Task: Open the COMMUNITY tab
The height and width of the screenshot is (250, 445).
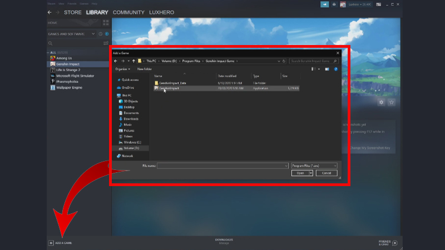Action: (x=128, y=12)
